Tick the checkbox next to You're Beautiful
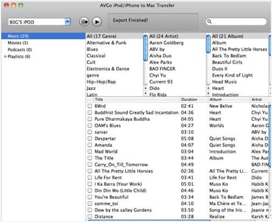The width and height of the screenshot is (272, 222). coord(89,197)
